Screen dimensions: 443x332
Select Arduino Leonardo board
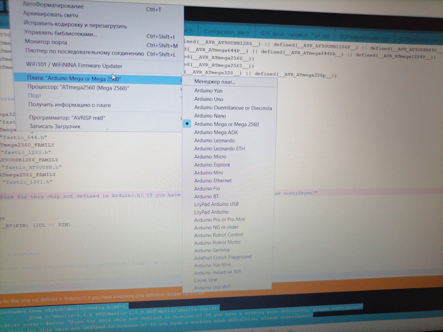(214, 141)
